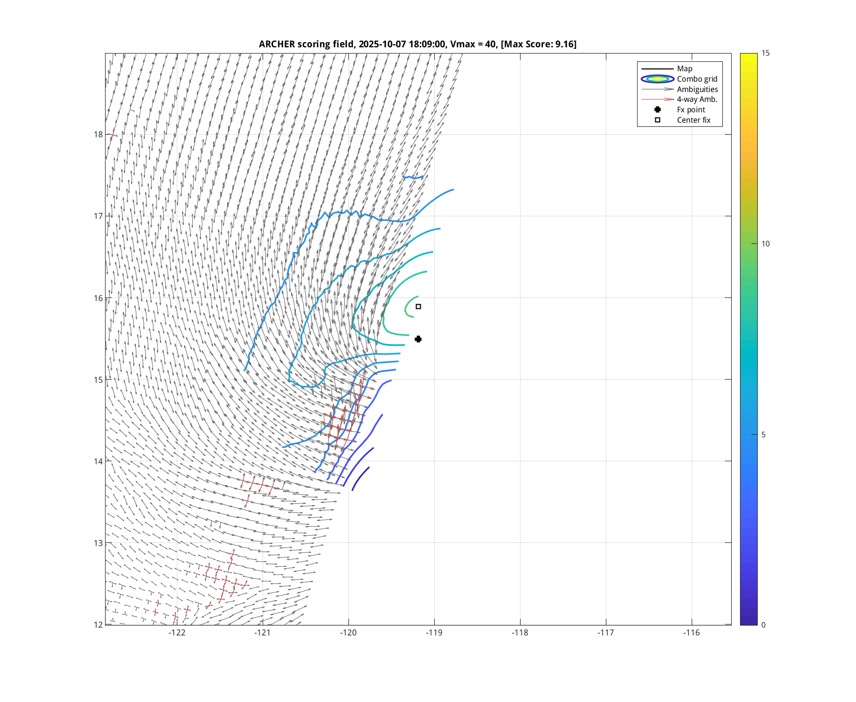The width and height of the screenshot is (856, 702).
Task: Click the x-axis tick label -116
Action: coord(691,633)
